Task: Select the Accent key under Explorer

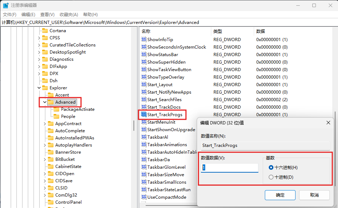Action: point(62,95)
